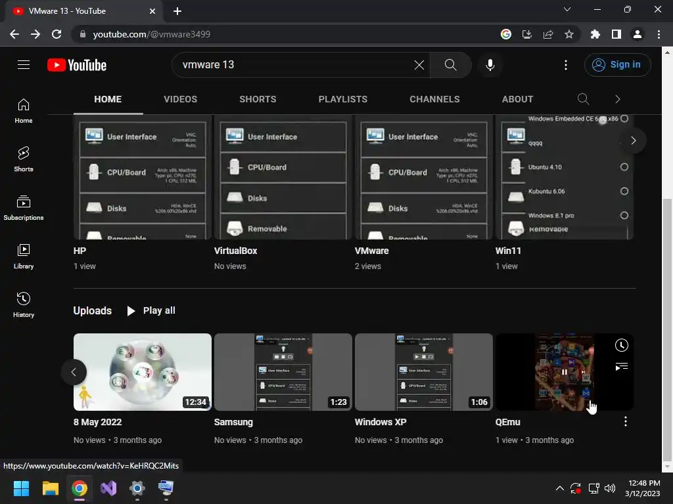Image resolution: width=673 pixels, height=504 pixels.
Task: Open File Explorer from taskbar
Action: [50, 488]
